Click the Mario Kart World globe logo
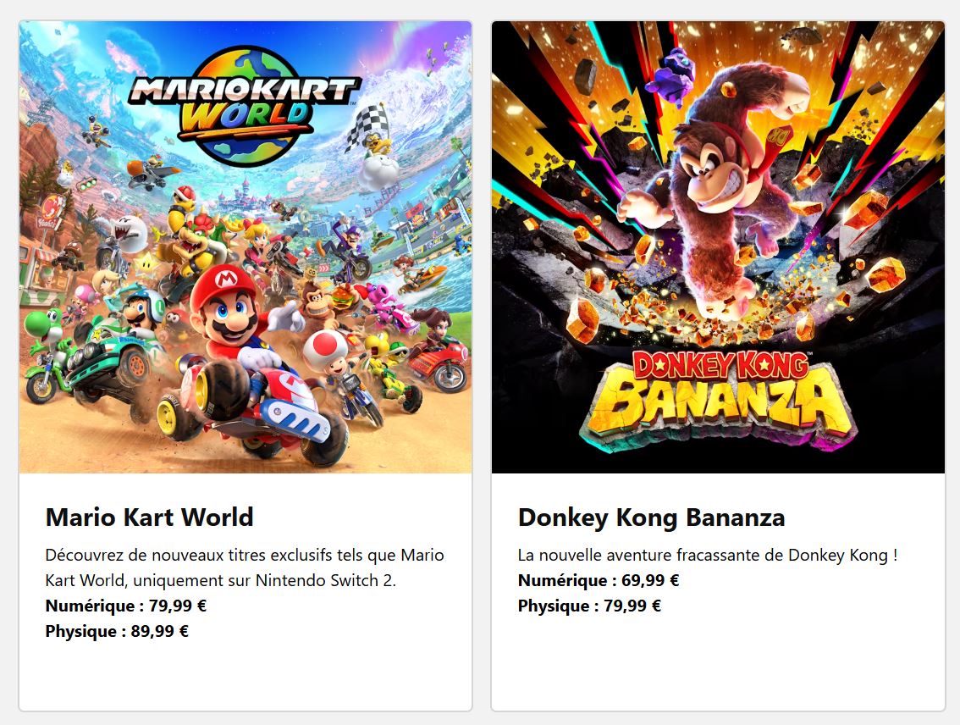 point(245,104)
